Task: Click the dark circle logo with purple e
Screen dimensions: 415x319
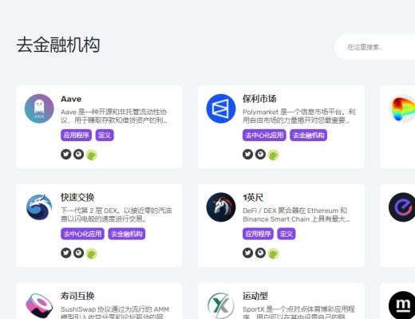Action: point(402,207)
